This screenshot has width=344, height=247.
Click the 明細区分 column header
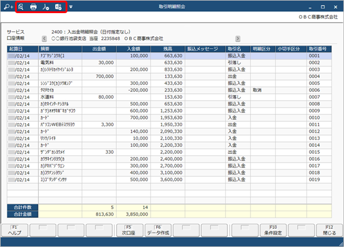(x=263, y=49)
